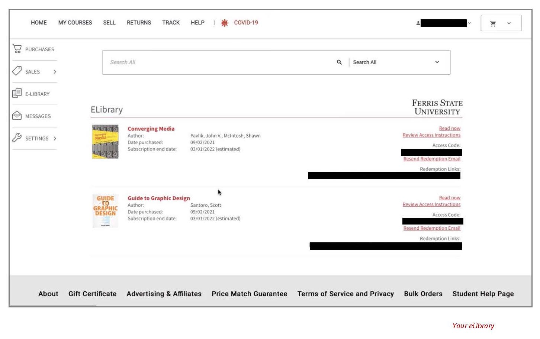Open the COVID-19 link
This screenshot has width=540, height=339.
pyautogui.click(x=246, y=23)
